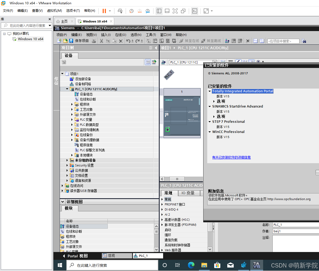319x271 pixels.
Task: Expand Security 设置 node
Action: pyautogui.click(x=67, y=165)
